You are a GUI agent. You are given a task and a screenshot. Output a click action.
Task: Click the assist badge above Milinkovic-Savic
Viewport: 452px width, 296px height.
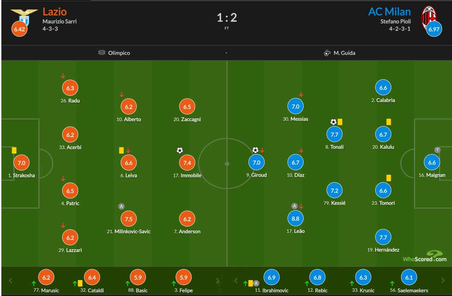click(x=121, y=206)
